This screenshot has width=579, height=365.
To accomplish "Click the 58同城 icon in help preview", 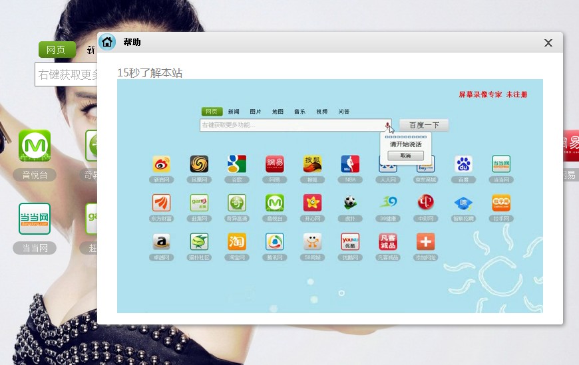I will pyautogui.click(x=312, y=242).
